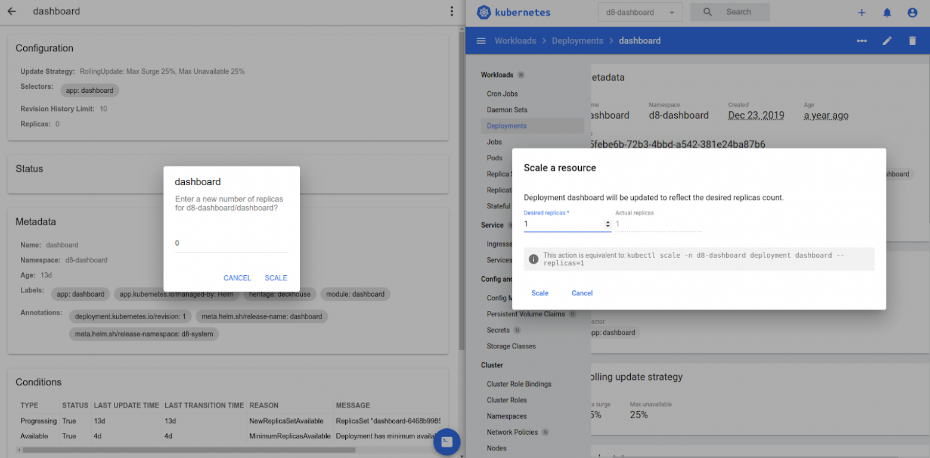
Task: Click the Kubernetes logo
Action: 483,13
